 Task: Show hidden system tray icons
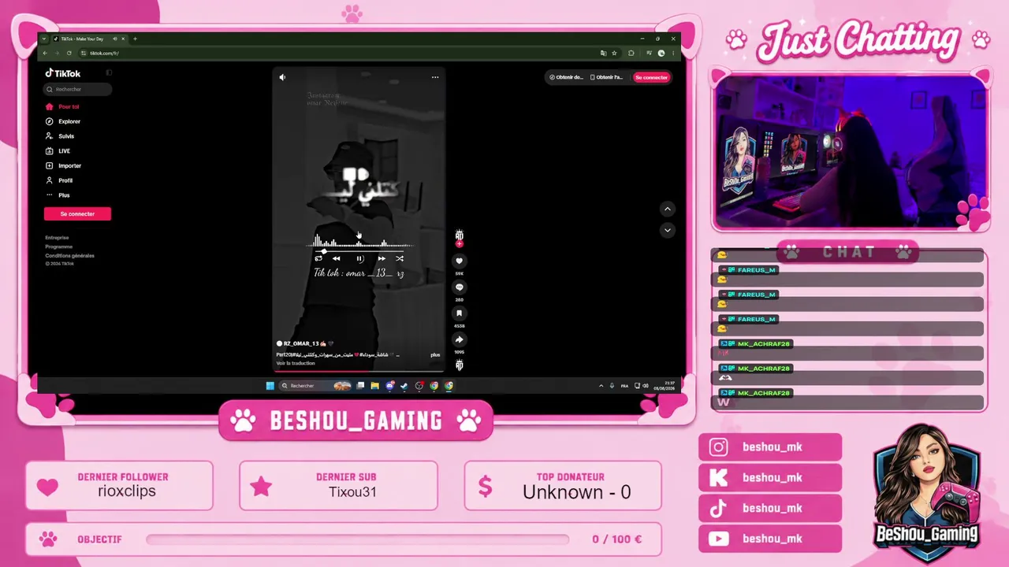(601, 386)
